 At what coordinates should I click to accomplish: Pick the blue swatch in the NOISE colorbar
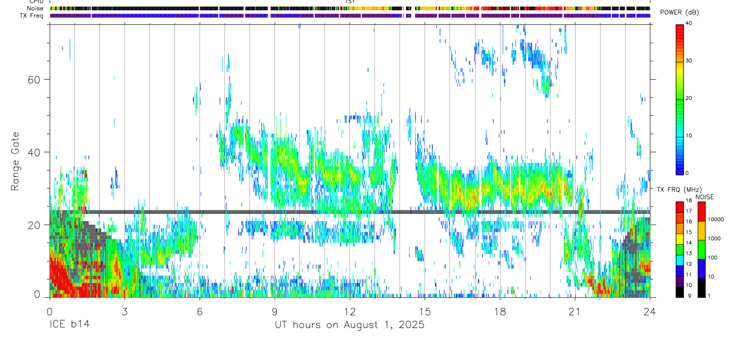point(701,268)
